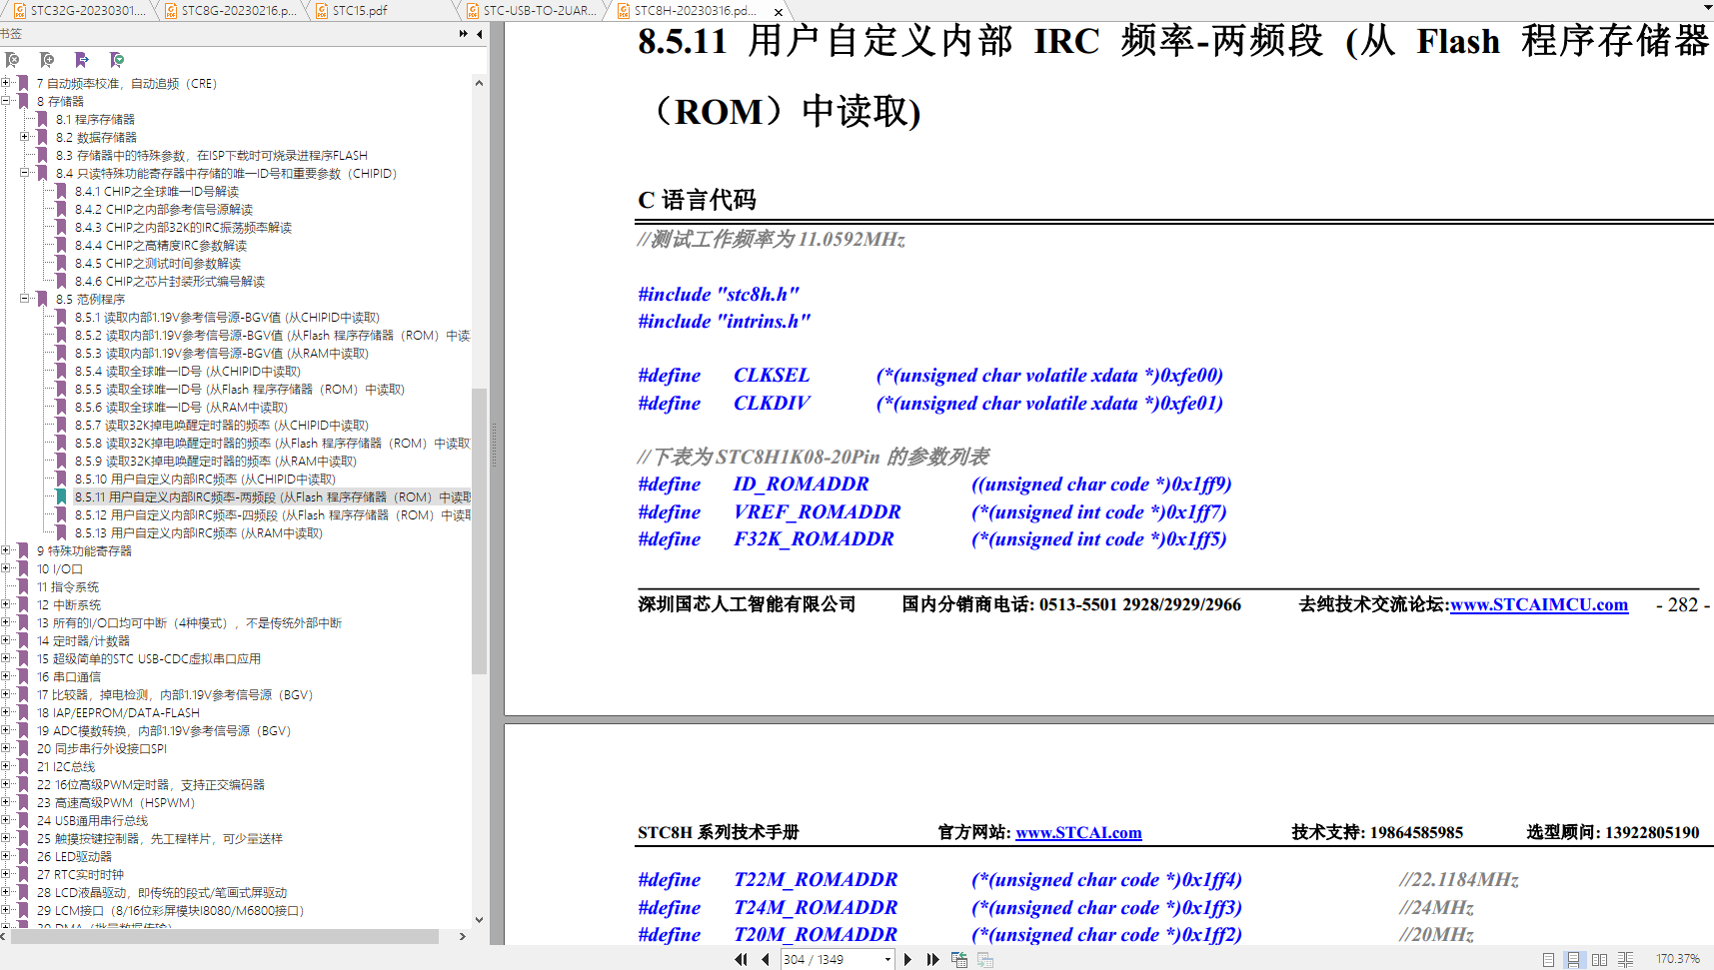Expand the bookmark panel with double-arrow icon
This screenshot has width=1714, height=970.
[464, 34]
